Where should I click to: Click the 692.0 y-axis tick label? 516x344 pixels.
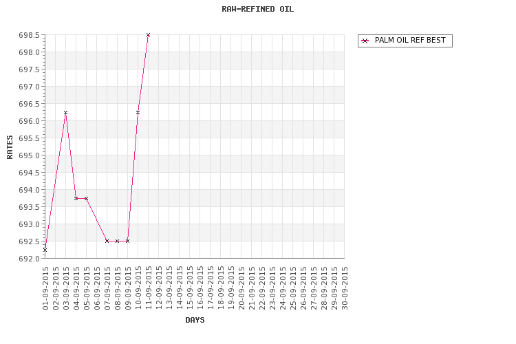tap(30, 259)
